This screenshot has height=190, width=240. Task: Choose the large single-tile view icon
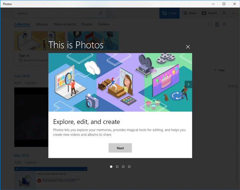pyautogui.click(x=210, y=24)
